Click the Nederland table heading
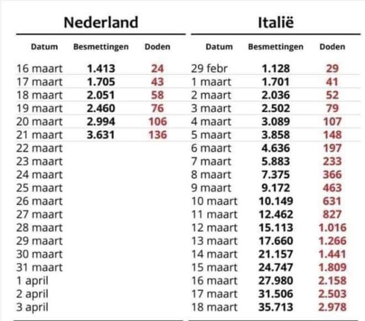This screenshot has width=365, height=321. pyautogui.click(x=100, y=22)
